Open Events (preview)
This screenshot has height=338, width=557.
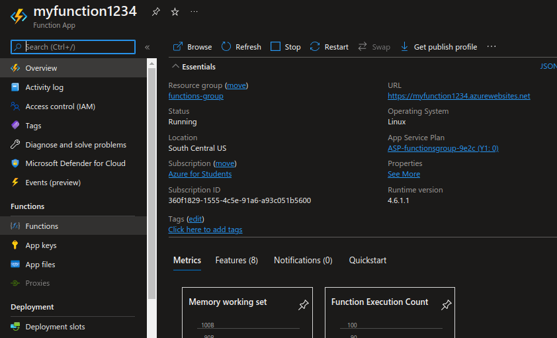73,183
